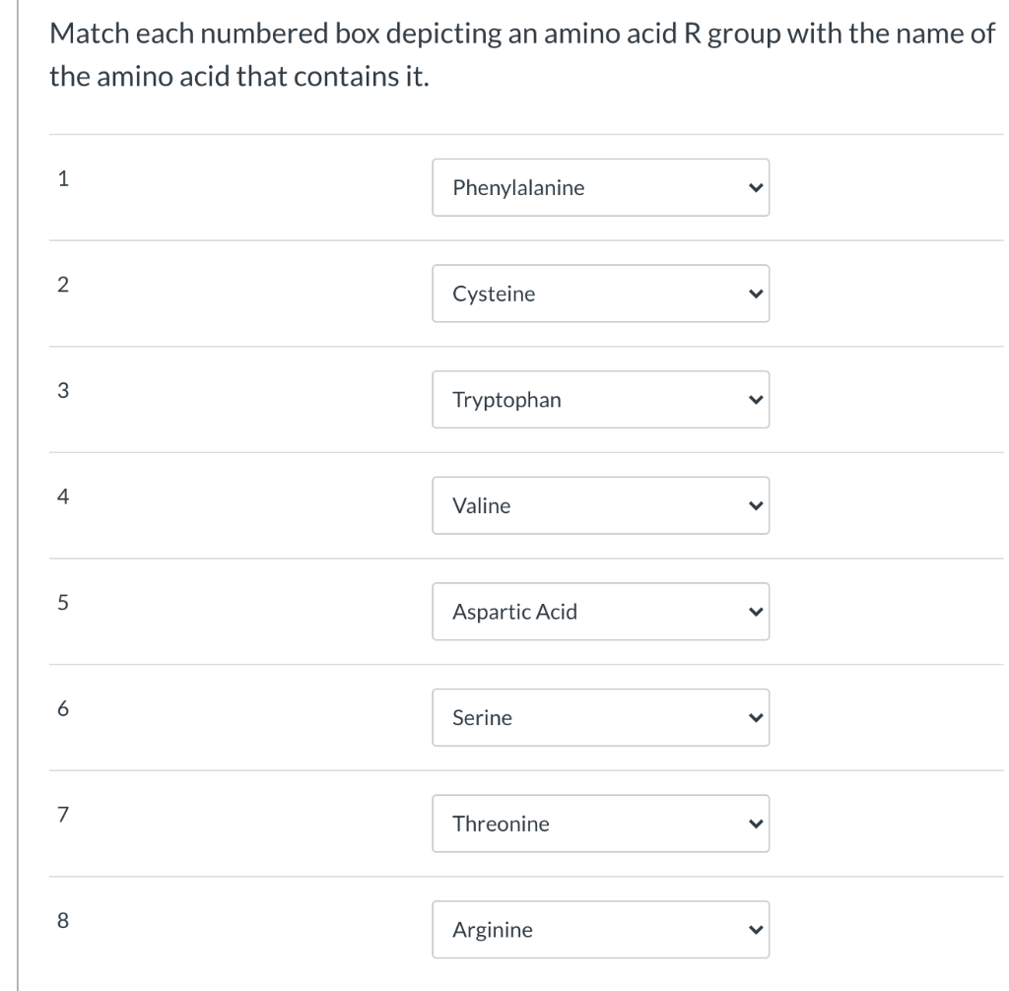Click the row label number 7
1009x991 pixels.
[63, 815]
